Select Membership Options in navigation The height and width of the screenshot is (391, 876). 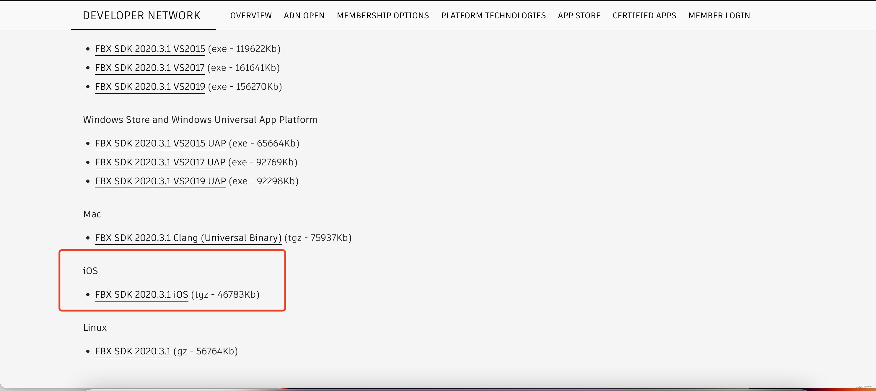[x=382, y=16]
